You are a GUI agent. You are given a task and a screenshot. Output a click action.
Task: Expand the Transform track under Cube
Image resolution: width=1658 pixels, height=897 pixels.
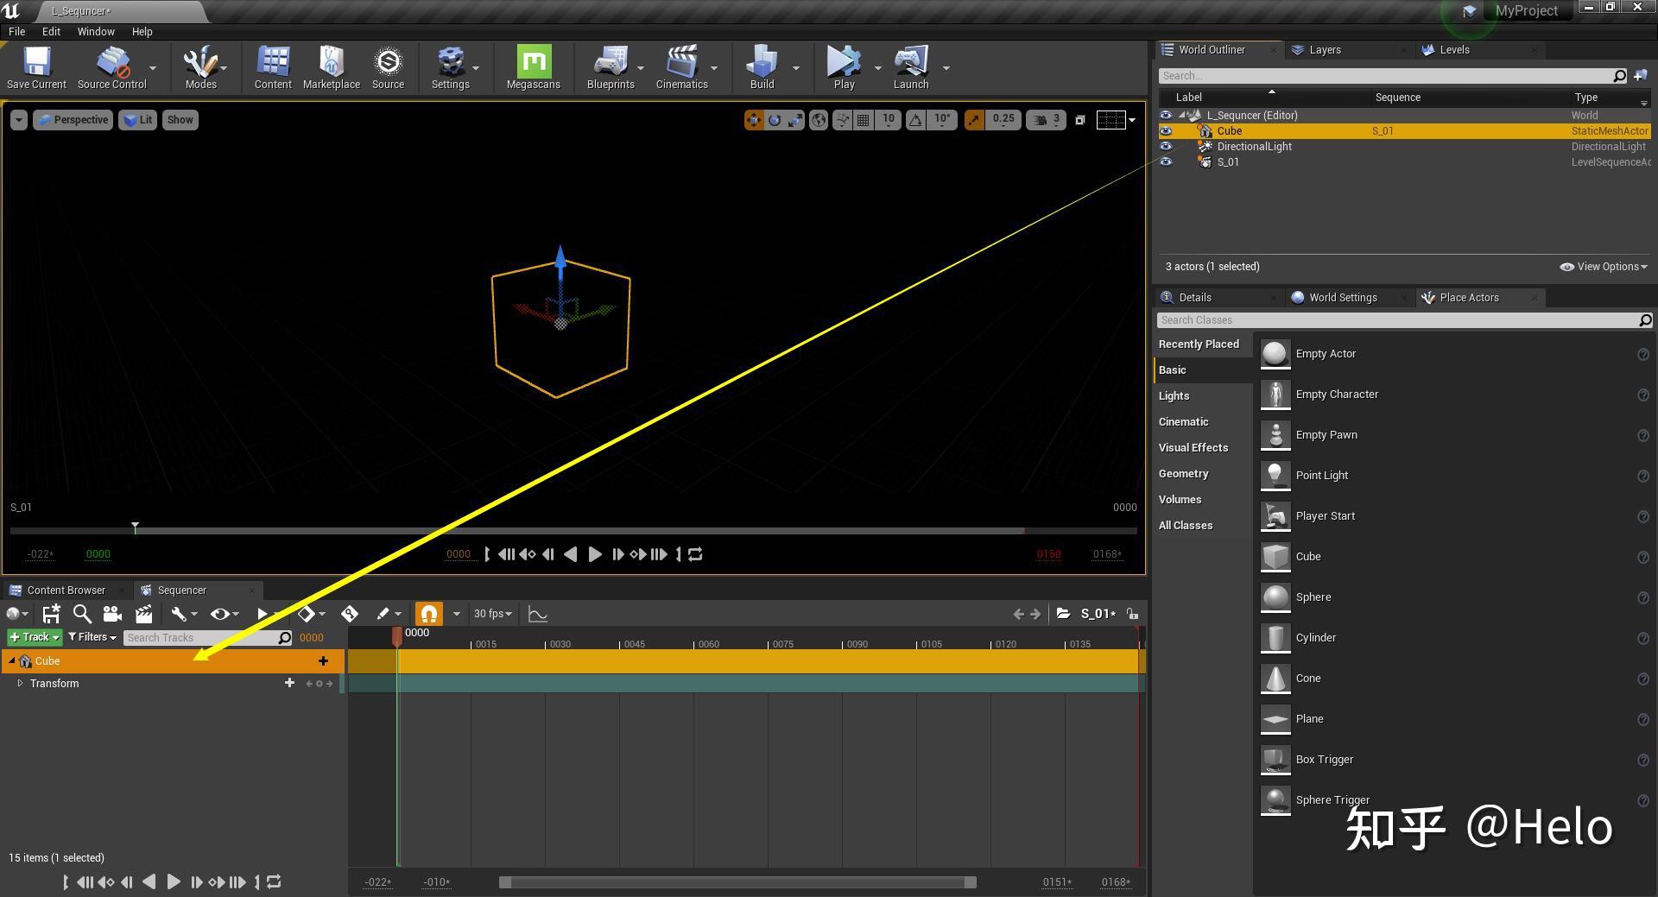click(20, 683)
